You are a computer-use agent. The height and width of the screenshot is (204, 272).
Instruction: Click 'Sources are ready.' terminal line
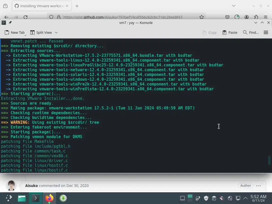pyautogui.click(x=32, y=103)
